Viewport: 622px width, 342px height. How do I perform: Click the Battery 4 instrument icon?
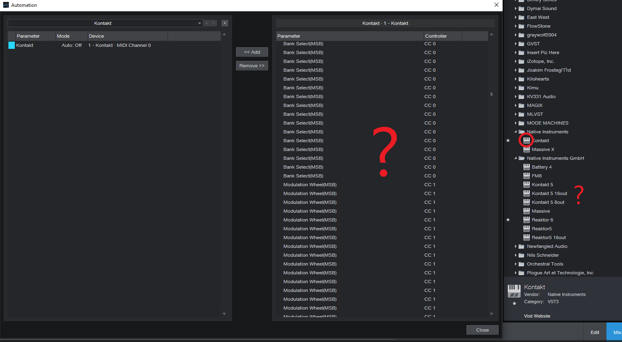click(x=527, y=167)
